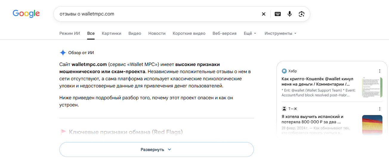Click the AI overview sparkle icon
Viewport: 389px width, 162px height.
click(63, 53)
